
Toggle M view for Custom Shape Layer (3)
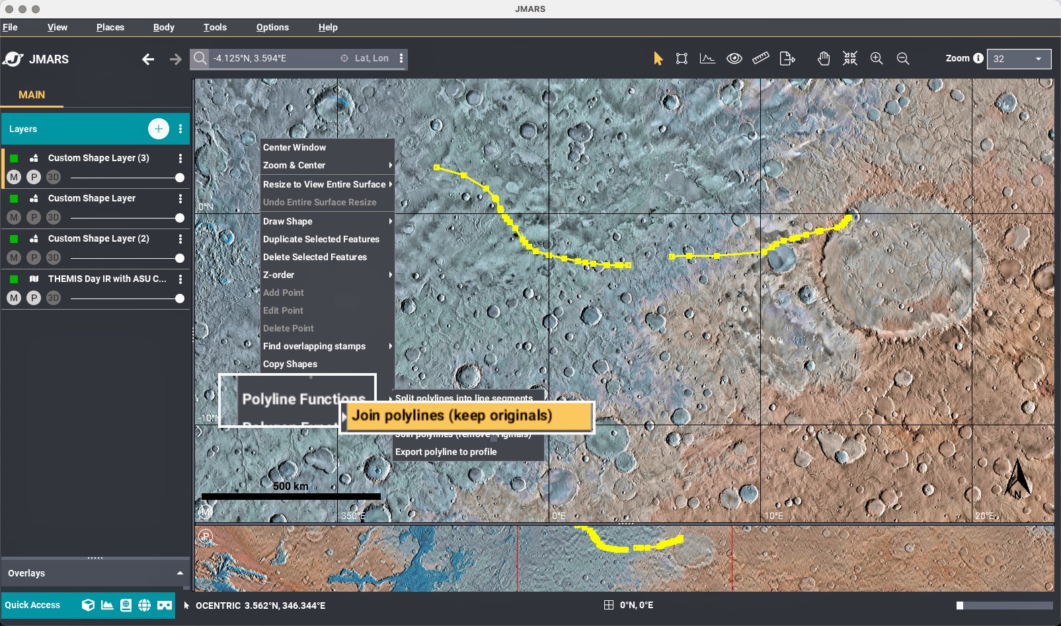point(14,178)
